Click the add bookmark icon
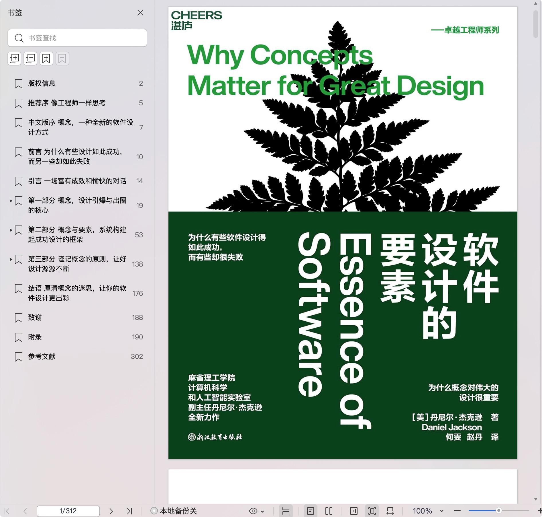This screenshot has height=517, width=542. tap(46, 59)
